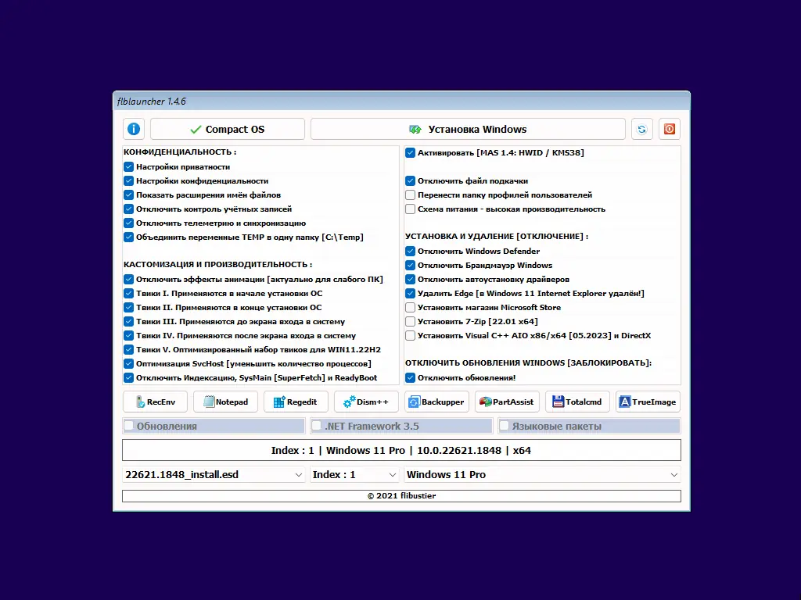Toggle Отключить Индексацию SysMain checkbox

pyautogui.click(x=129, y=378)
